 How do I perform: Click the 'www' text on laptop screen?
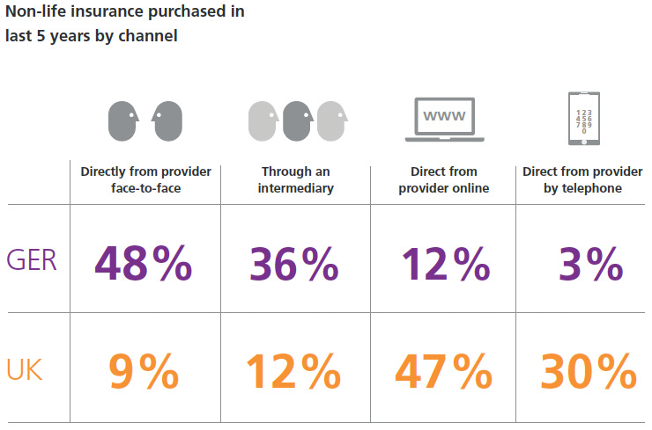[x=445, y=115]
